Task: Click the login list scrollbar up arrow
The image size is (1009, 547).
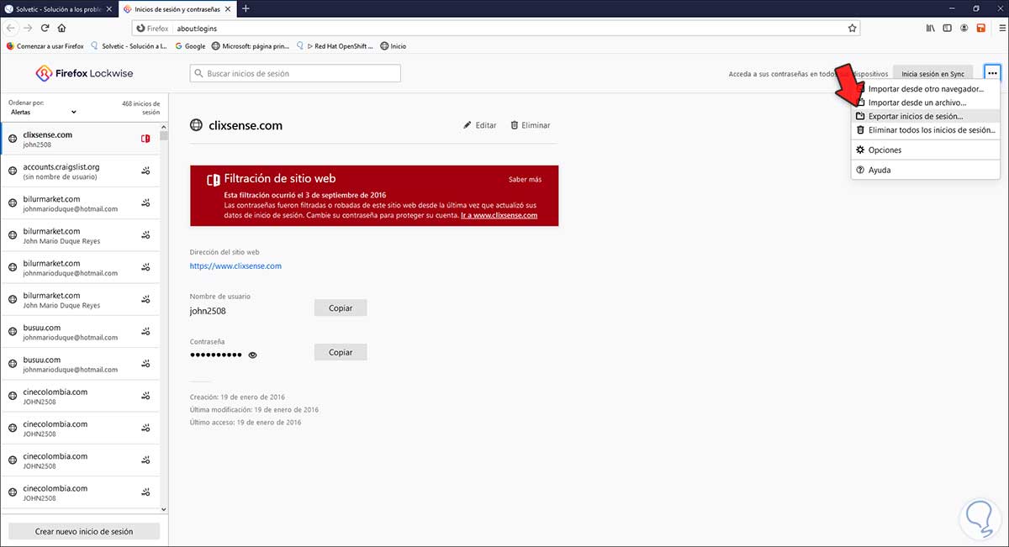Action: pos(164,126)
